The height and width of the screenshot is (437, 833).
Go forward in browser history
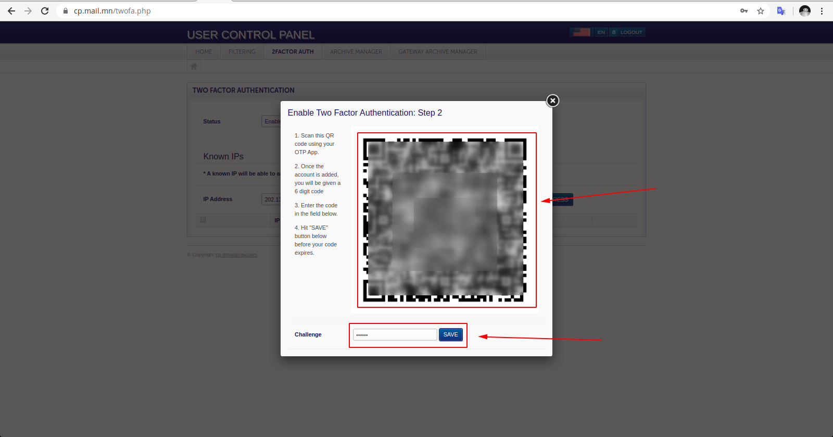click(x=28, y=11)
